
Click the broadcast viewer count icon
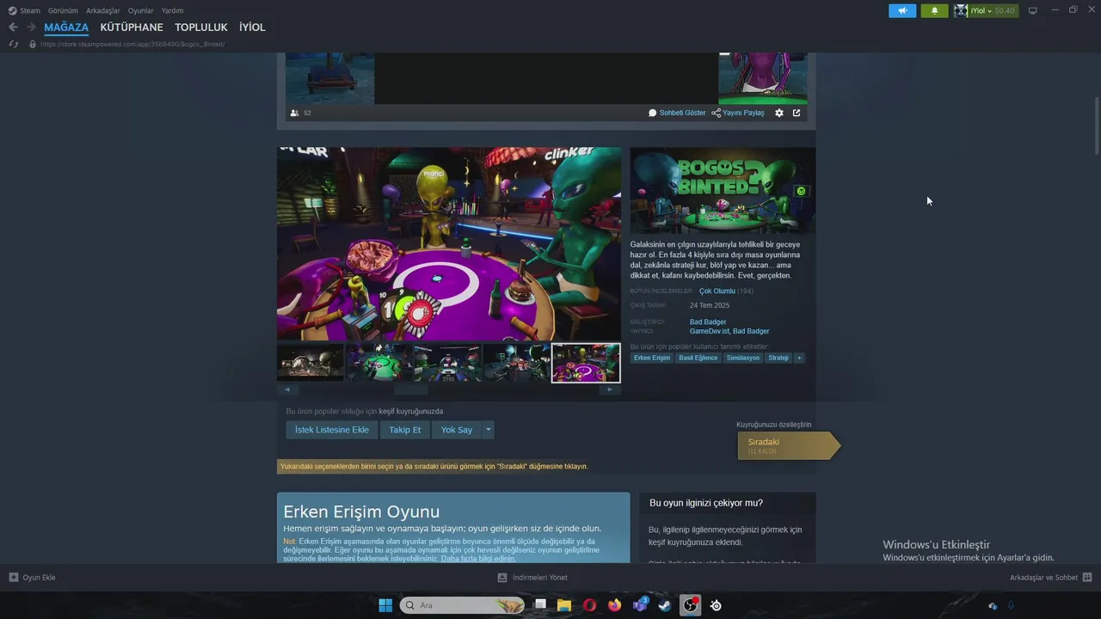click(x=294, y=113)
